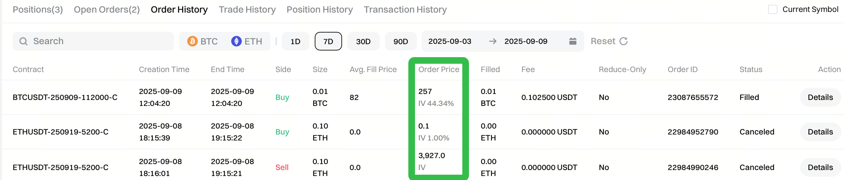The height and width of the screenshot is (180, 844).
Task: Select the 30D time range
Action: (x=363, y=41)
